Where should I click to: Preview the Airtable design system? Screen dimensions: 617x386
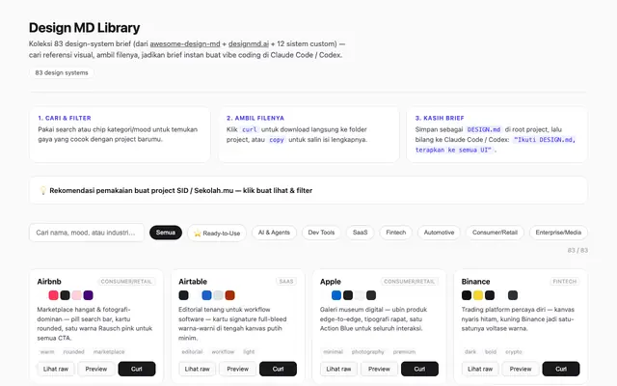[238, 369]
